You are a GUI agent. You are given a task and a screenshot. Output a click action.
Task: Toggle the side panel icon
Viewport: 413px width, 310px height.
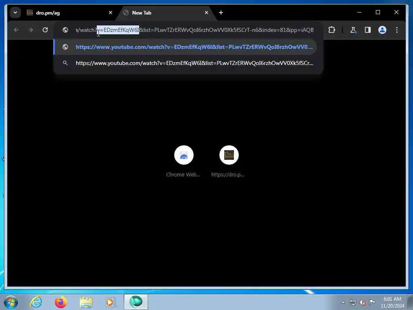pos(368,30)
